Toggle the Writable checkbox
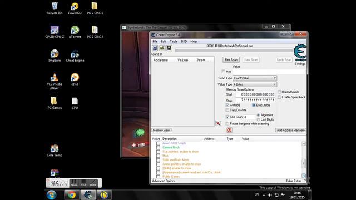Screen dimensions: 356x200 228,105
